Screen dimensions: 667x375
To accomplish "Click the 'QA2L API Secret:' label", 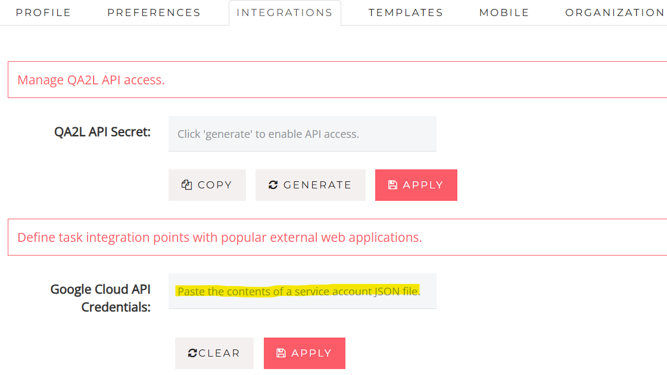I will click(x=102, y=132).
